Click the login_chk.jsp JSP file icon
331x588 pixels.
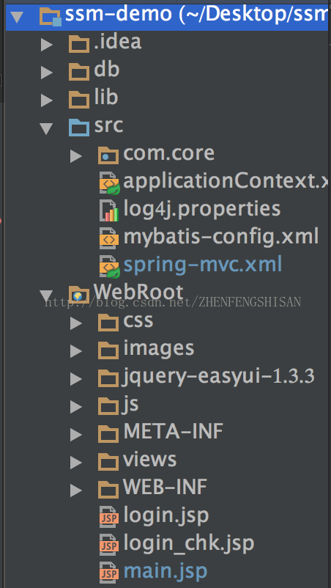(x=109, y=544)
